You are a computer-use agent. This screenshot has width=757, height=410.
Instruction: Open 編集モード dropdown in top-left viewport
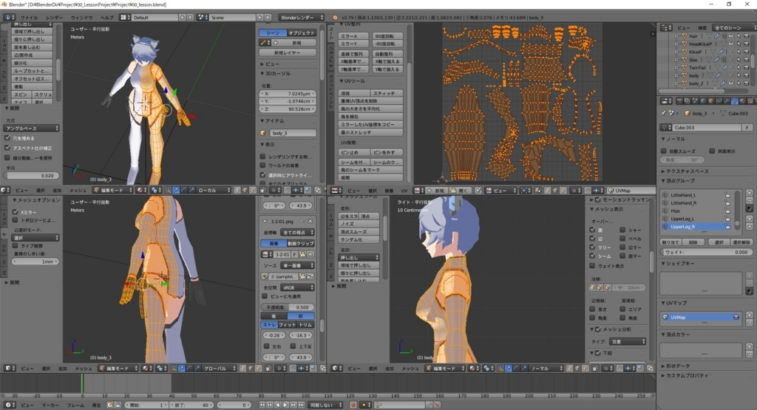[112, 191]
